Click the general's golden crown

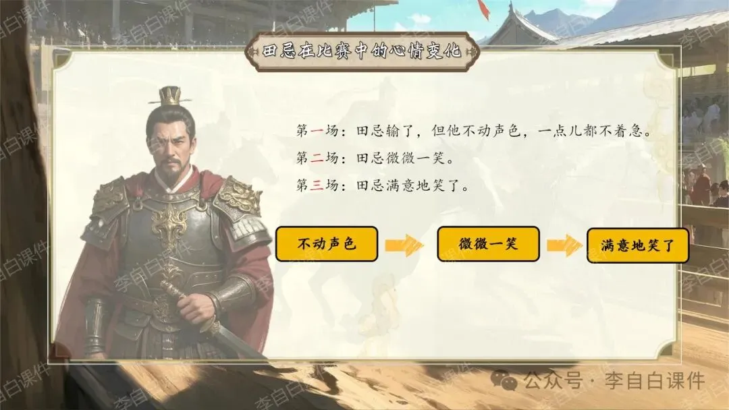tap(169, 96)
